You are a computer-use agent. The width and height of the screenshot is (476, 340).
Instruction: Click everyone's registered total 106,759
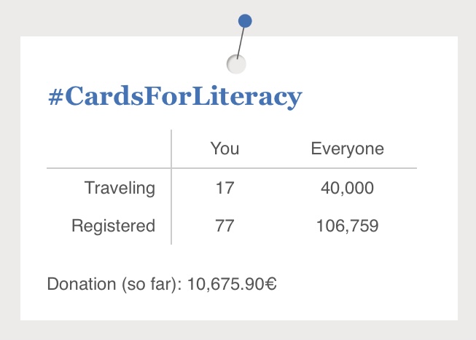click(x=347, y=226)
